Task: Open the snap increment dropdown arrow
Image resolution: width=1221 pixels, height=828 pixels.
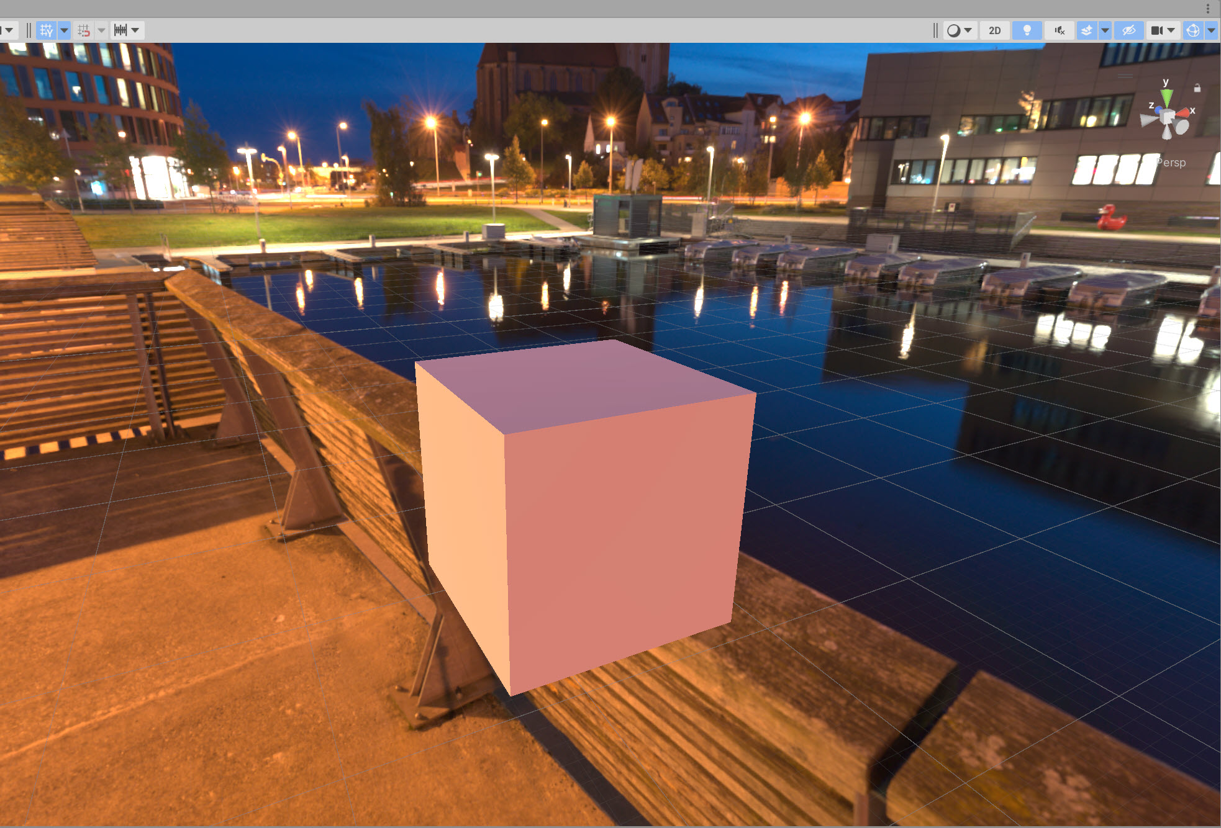Action: tap(135, 30)
